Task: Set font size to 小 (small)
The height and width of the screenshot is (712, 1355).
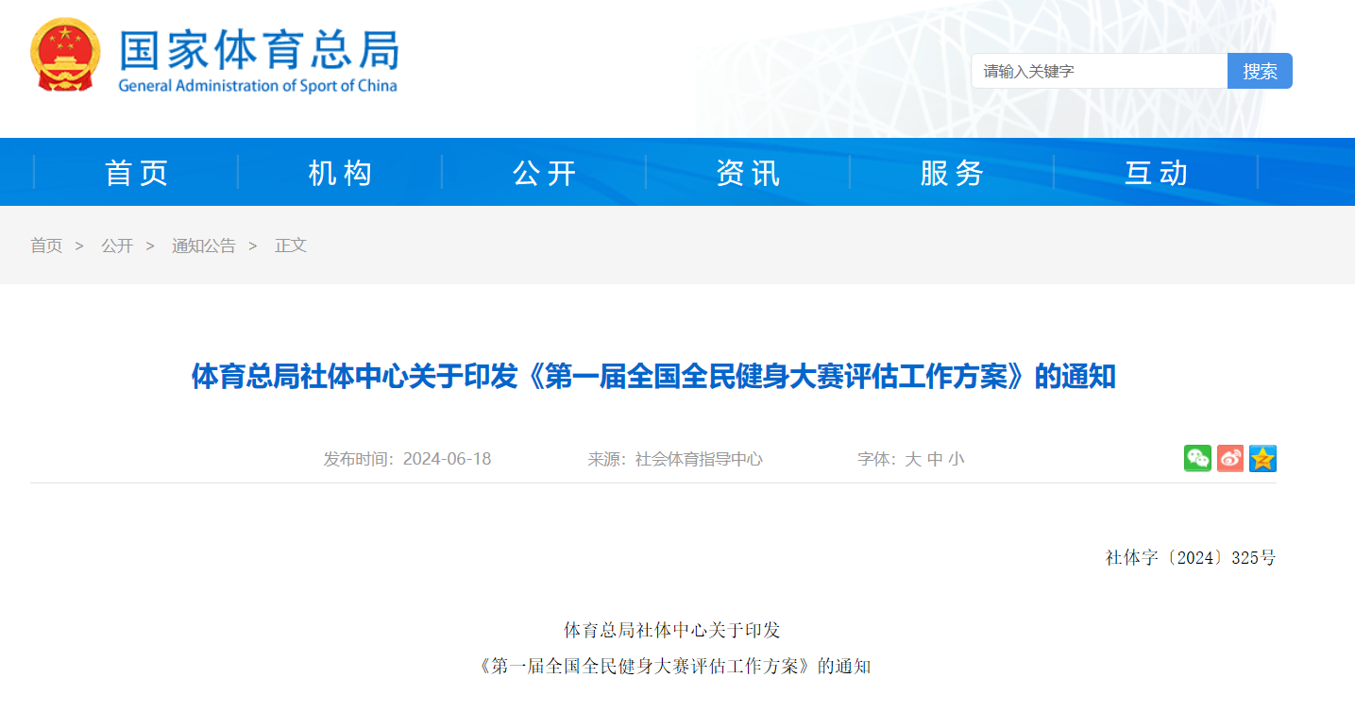Action: point(957,460)
